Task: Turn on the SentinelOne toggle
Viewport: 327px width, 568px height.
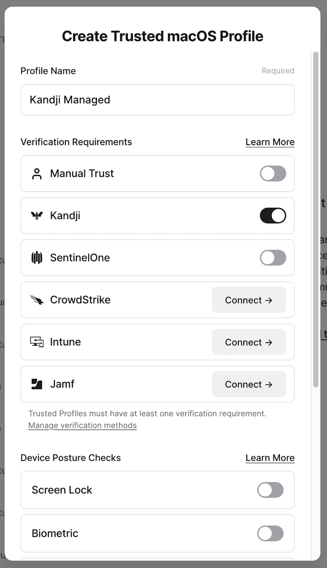Action: click(273, 258)
